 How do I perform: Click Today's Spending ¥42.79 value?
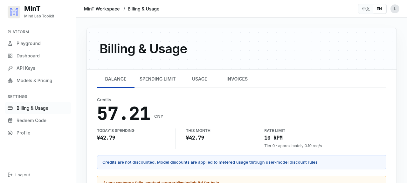click(106, 138)
